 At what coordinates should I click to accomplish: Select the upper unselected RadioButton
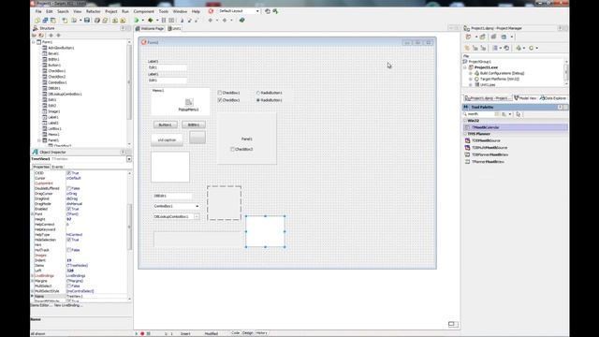pos(258,93)
